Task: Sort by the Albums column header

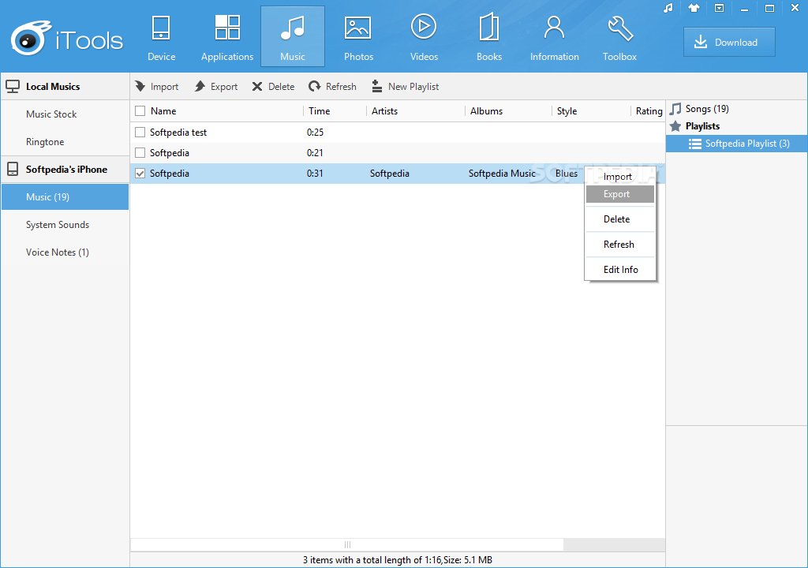Action: point(486,110)
